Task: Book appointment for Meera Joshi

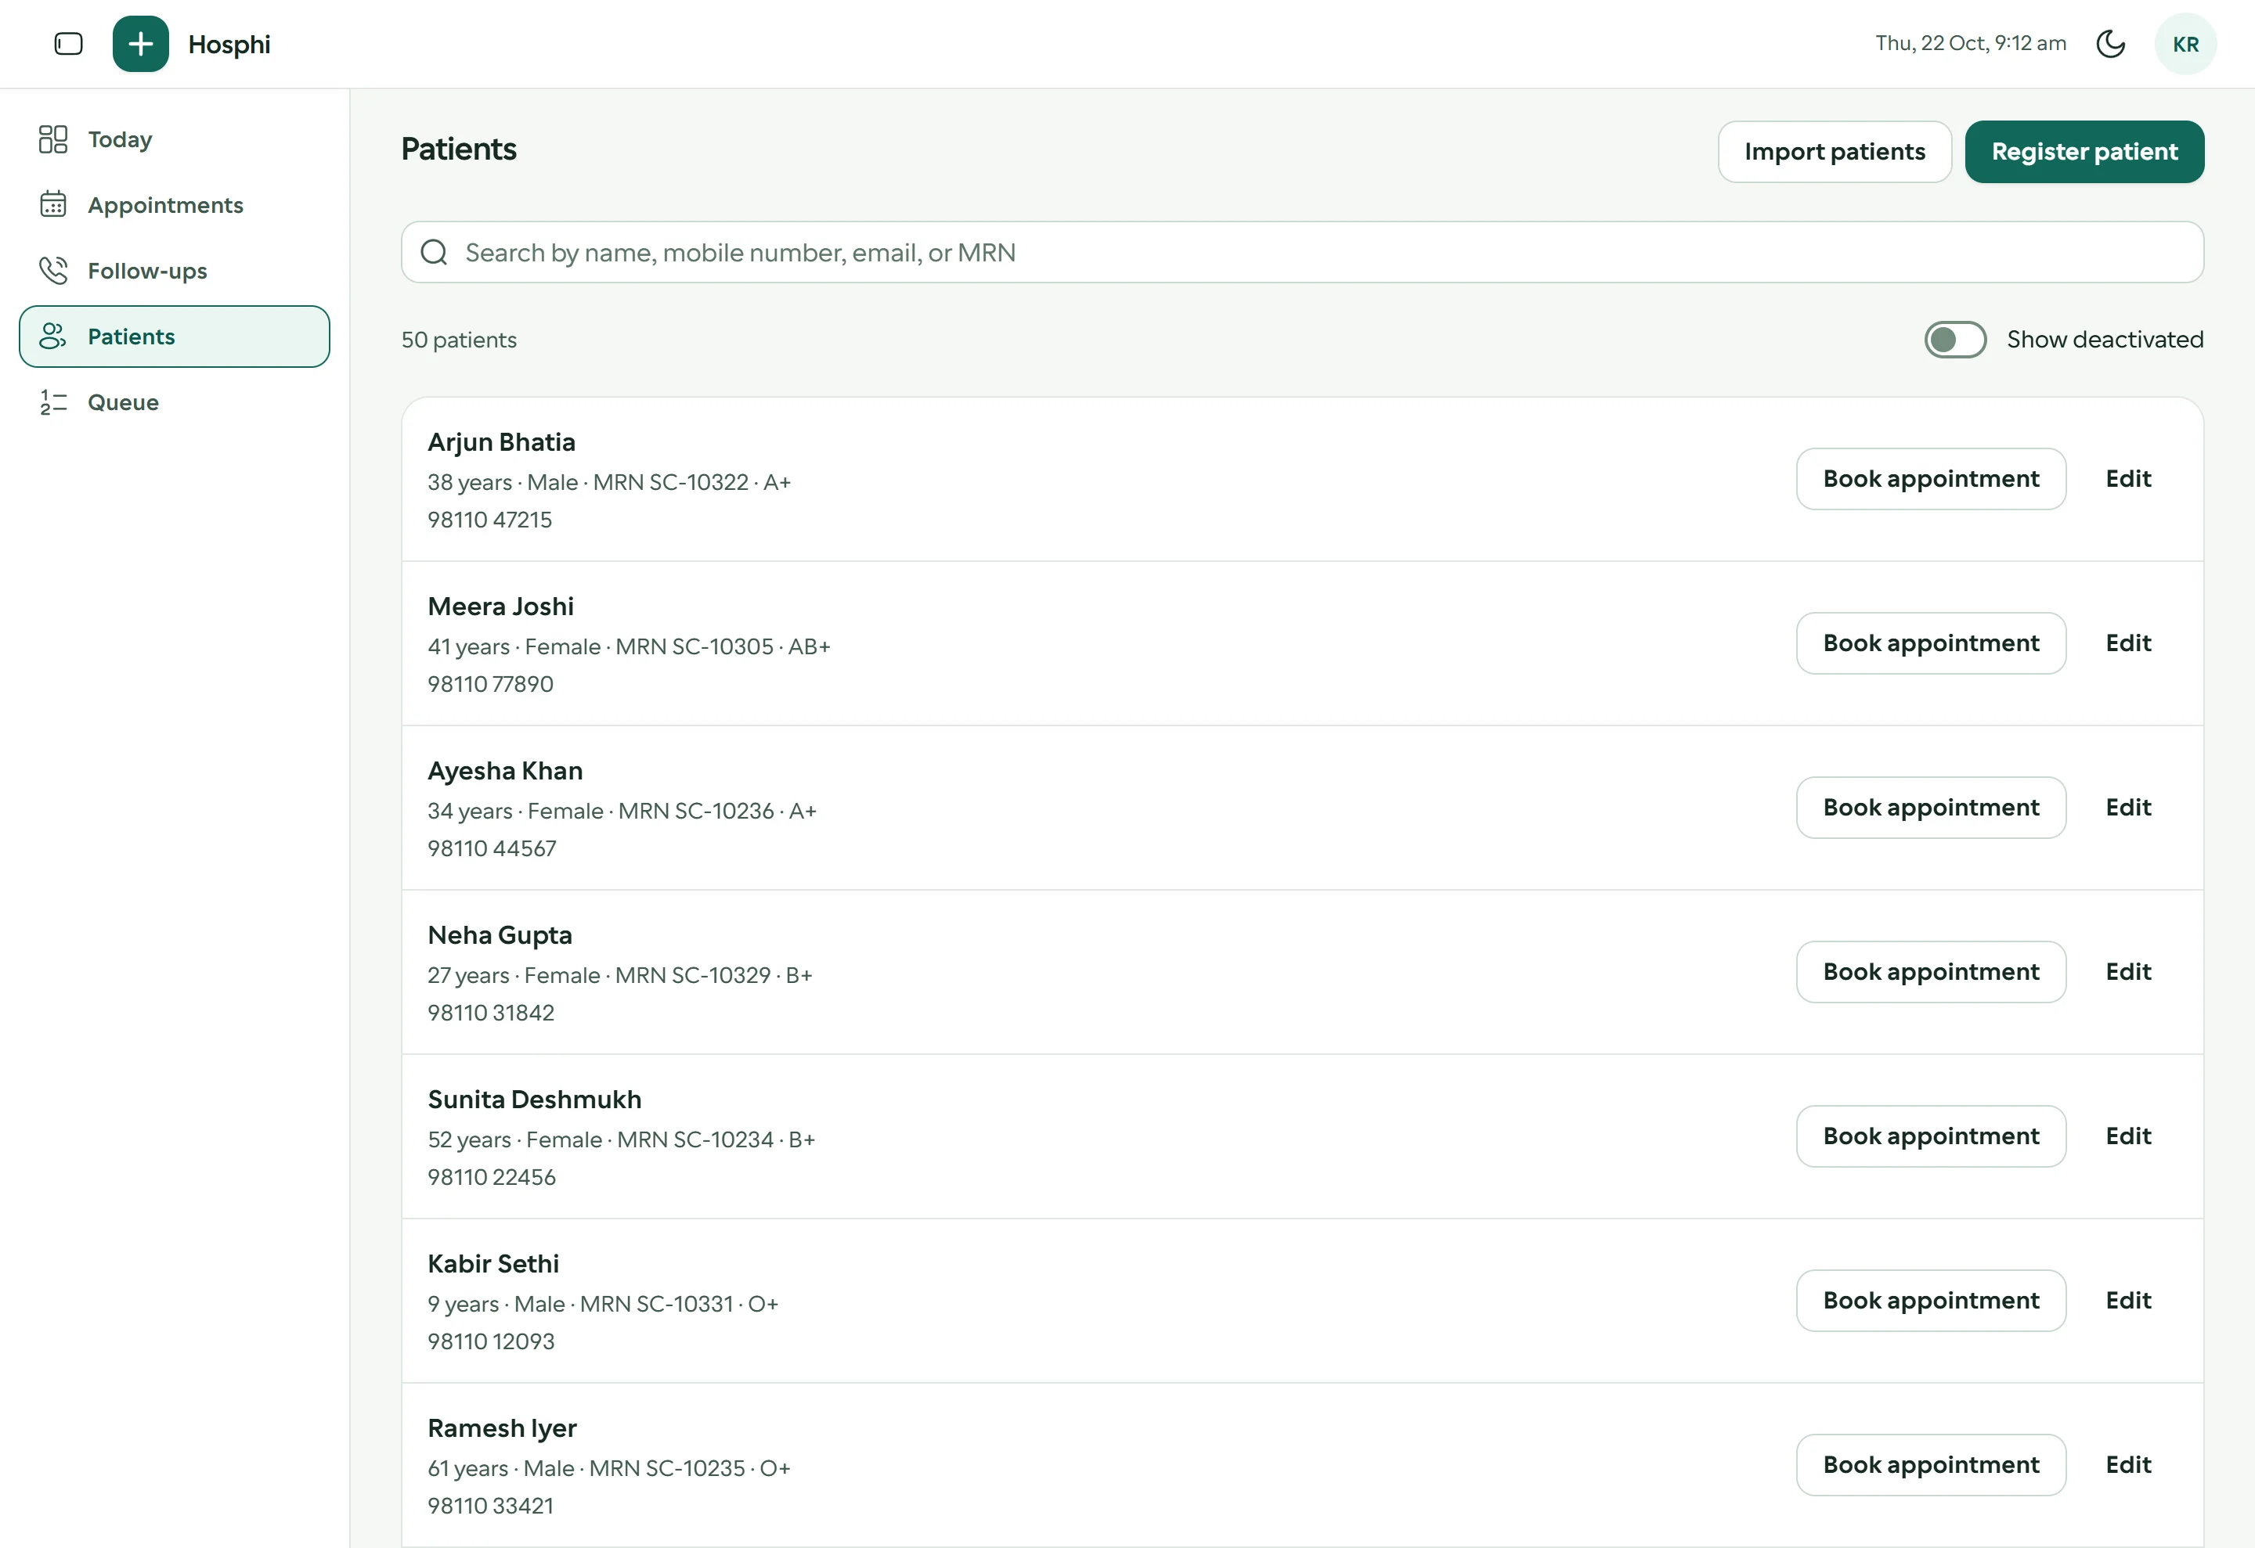Action: 1930,643
